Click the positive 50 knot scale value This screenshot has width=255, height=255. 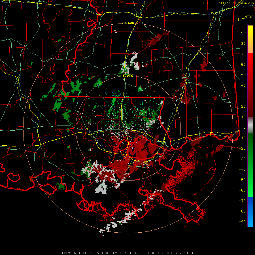[243, 75]
